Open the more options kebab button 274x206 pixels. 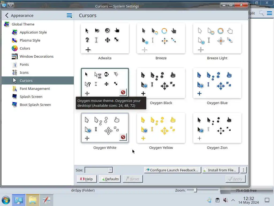click(243, 170)
